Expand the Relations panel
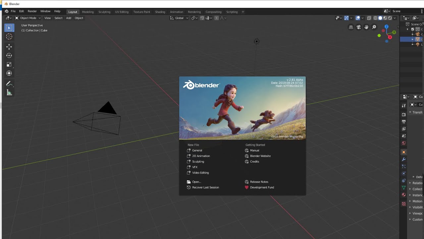This screenshot has height=239, width=424. coord(416,183)
